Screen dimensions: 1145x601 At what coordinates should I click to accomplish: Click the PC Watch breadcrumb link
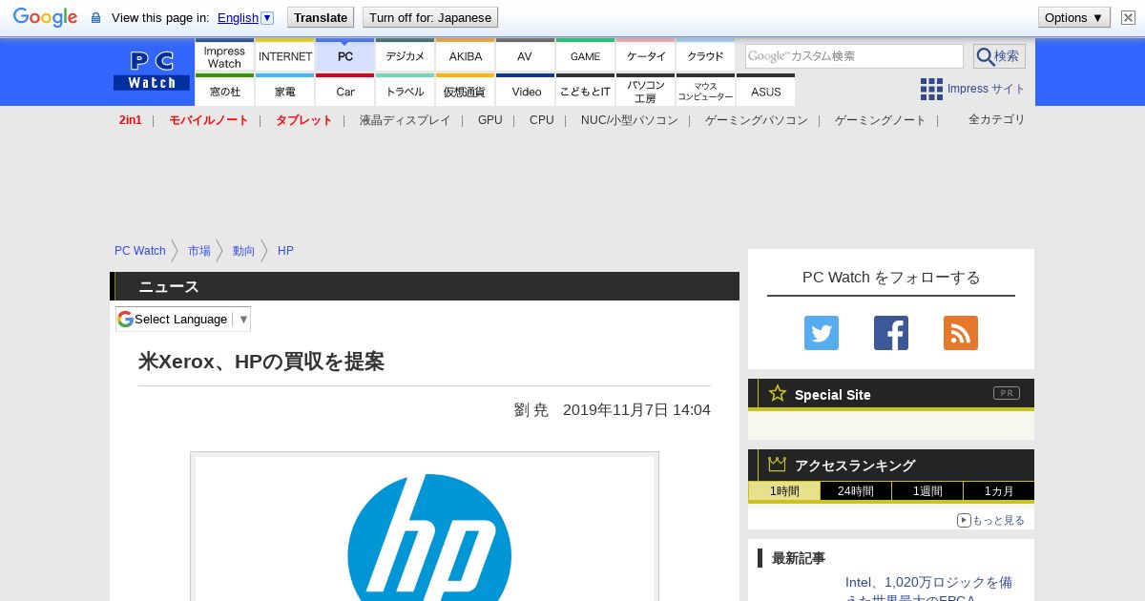point(140,251)
